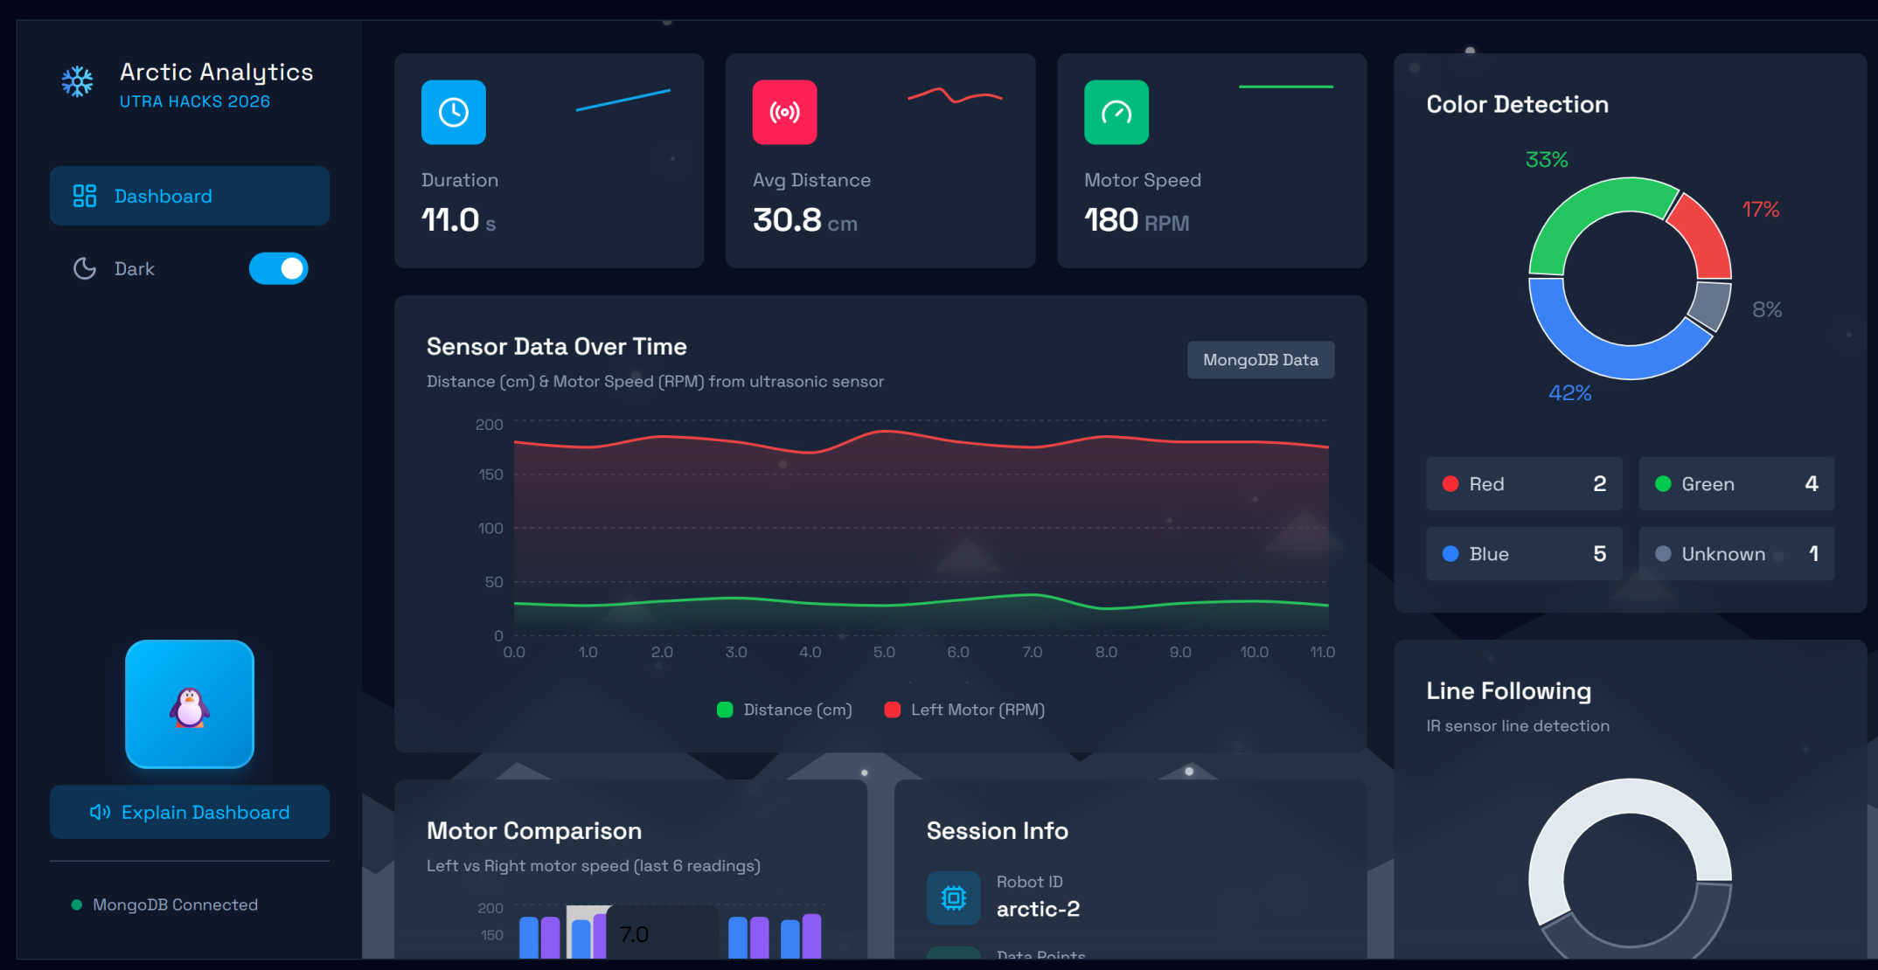
Task: Click the Unknown color count tile
Action: (1735, 553)
